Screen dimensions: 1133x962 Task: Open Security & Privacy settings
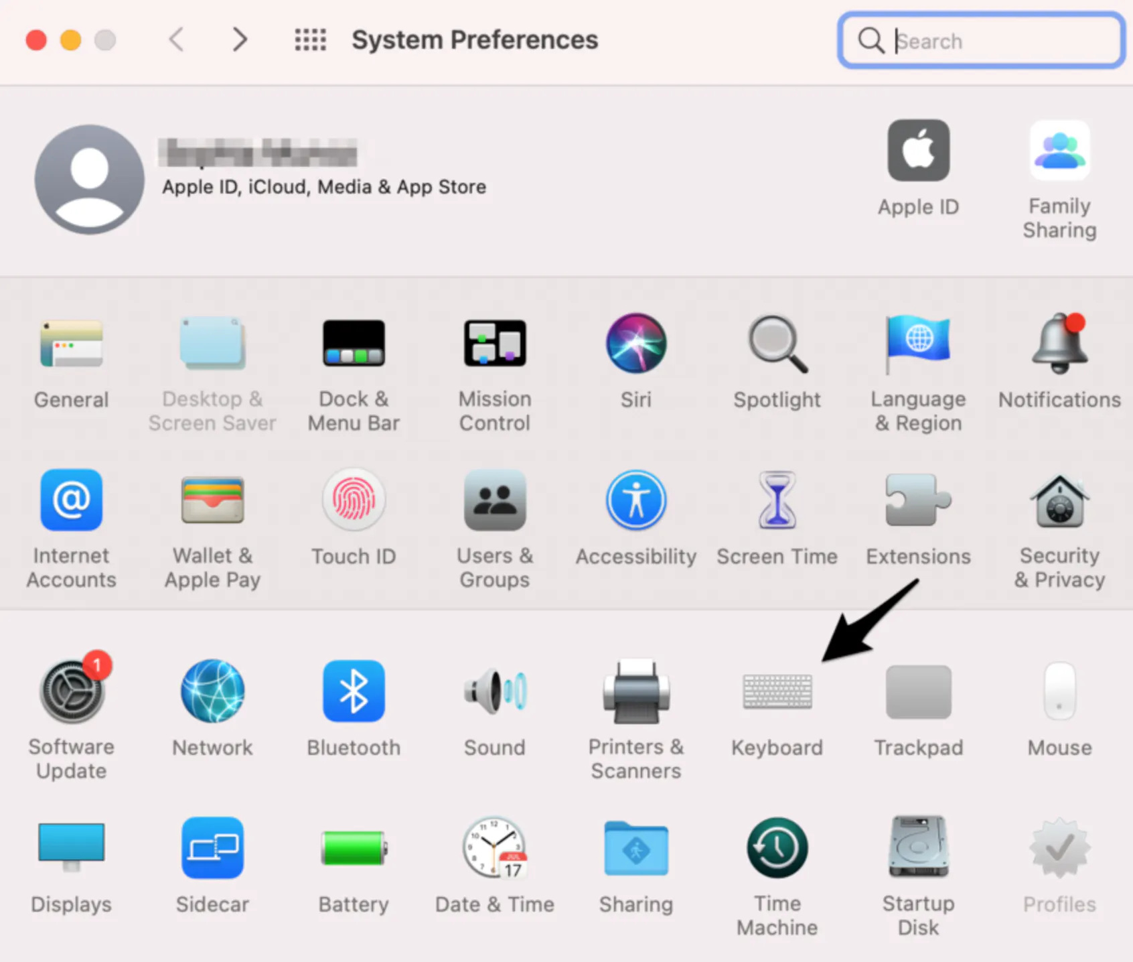[x=1059, y=500]
